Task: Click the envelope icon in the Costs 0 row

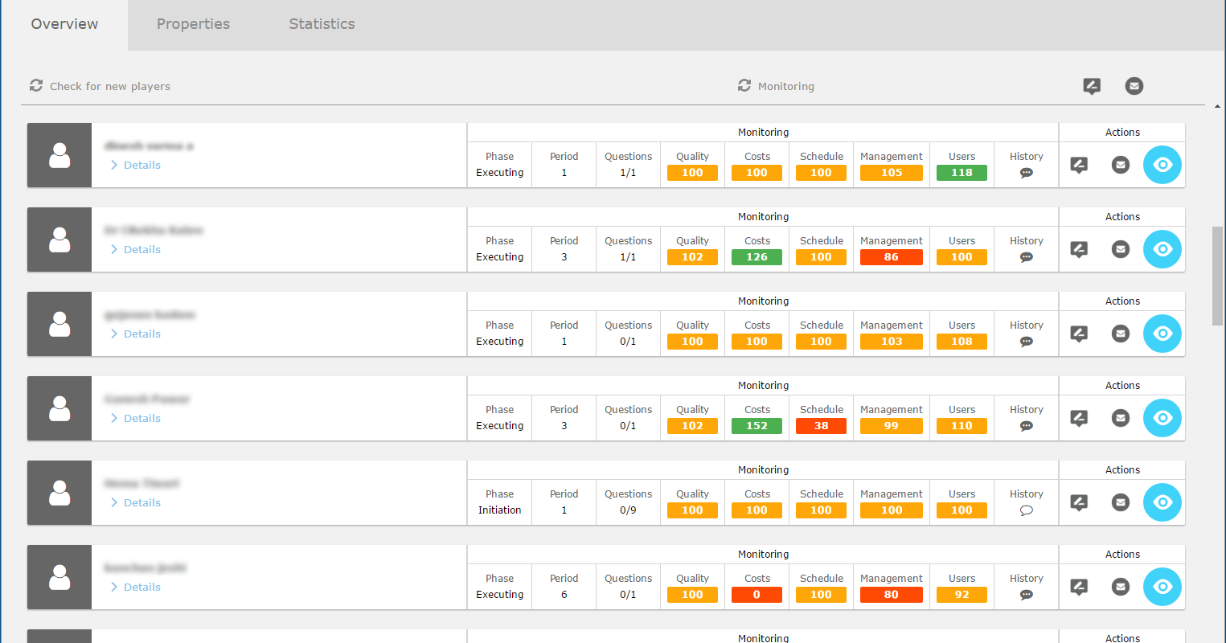Action: coord(1121,587)
